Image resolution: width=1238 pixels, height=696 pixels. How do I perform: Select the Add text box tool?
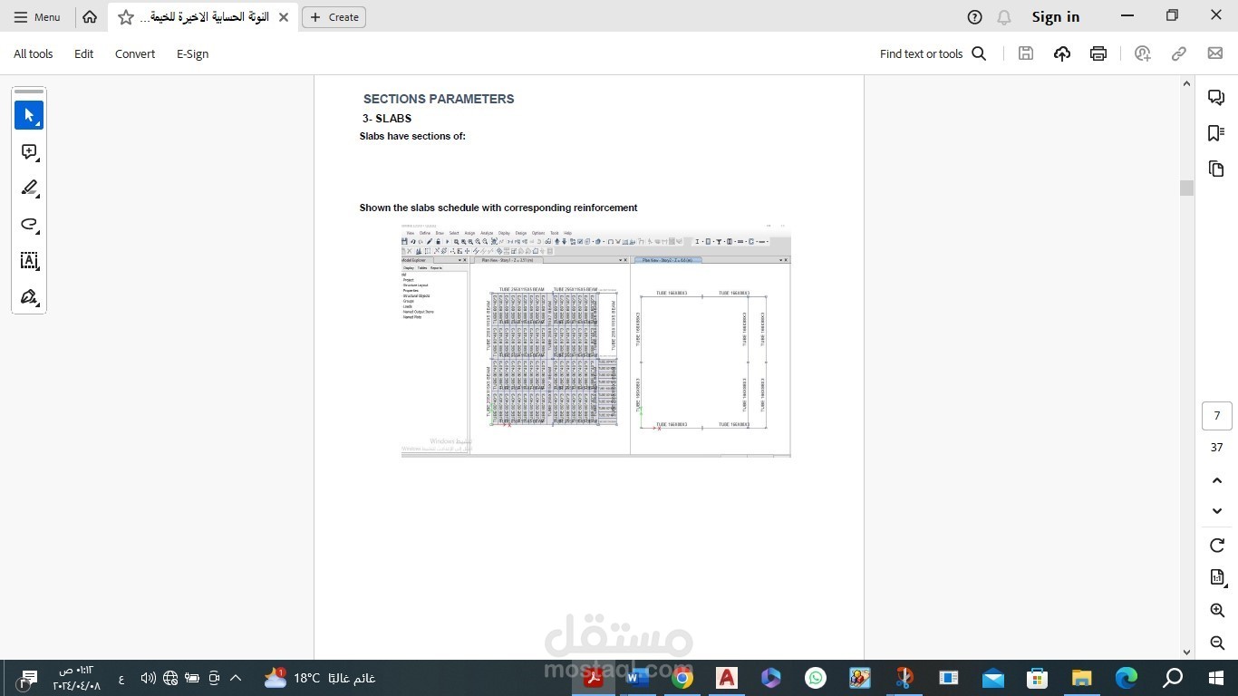click(x=29, y=260)
